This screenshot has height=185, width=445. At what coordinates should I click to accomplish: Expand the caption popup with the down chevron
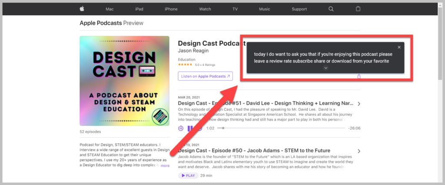tap(326, 68)
